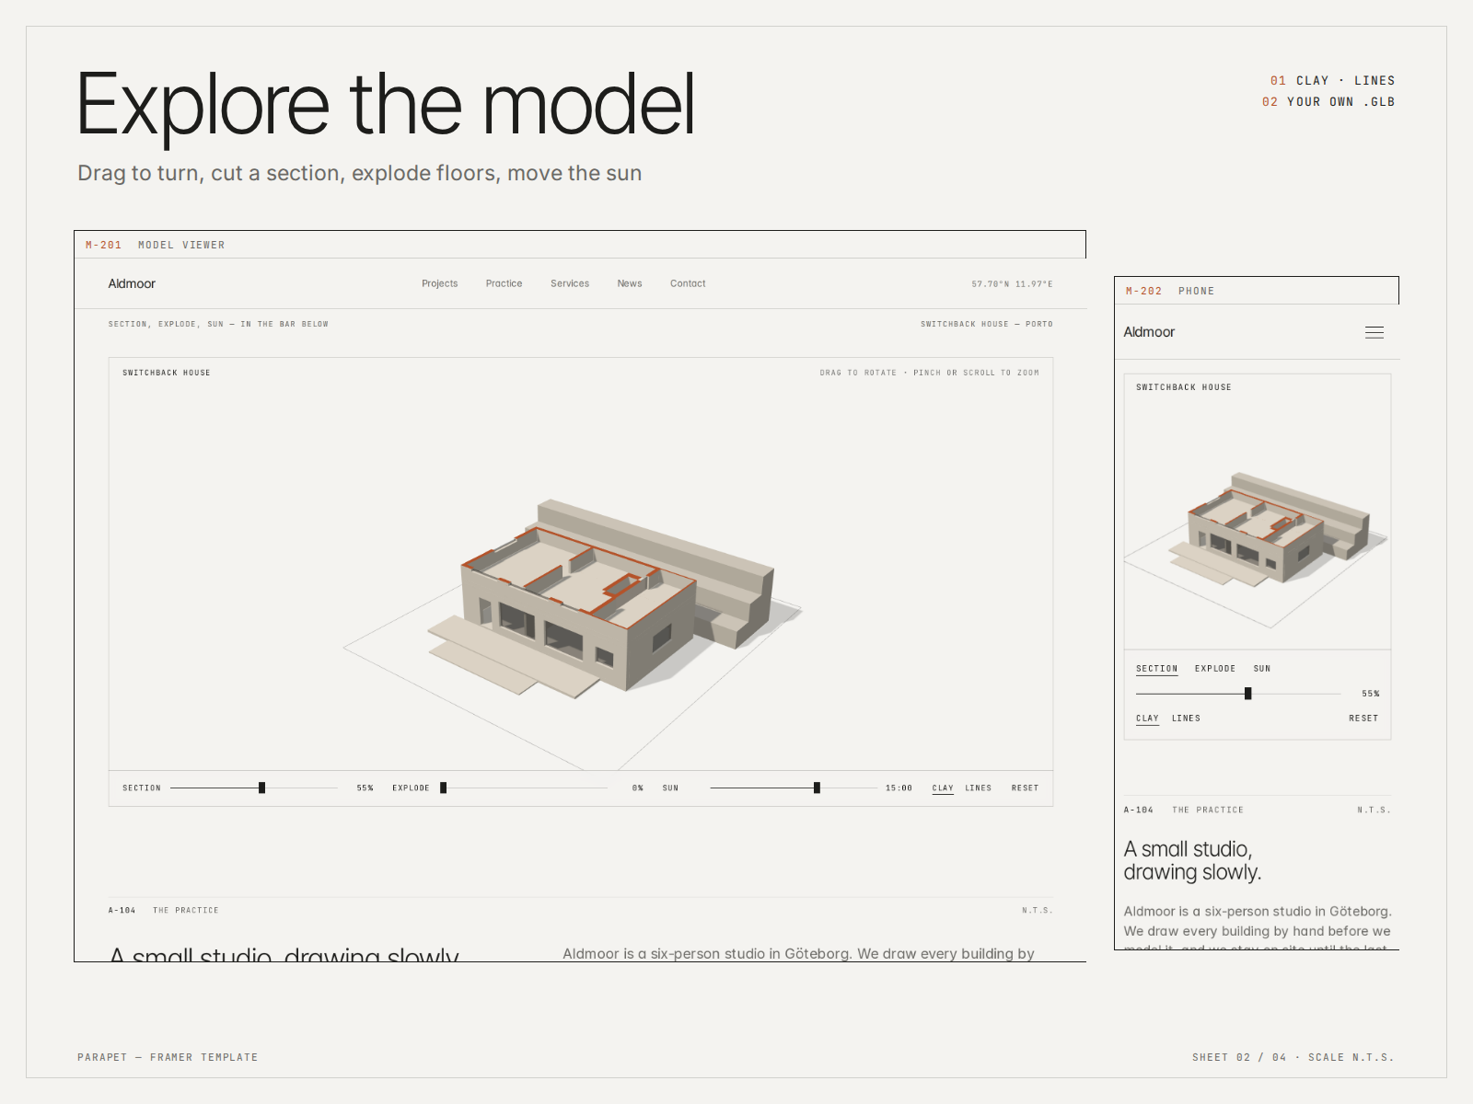Click the desktop SECTION slider handle
Screen dimensions: 1473x1104
(261, 788)
